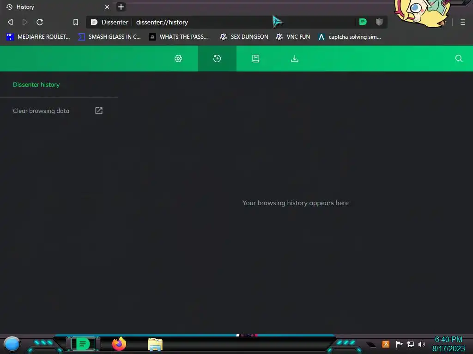Open the Shields icon in address bar
The height and width of the screenshot is (354, 473).
tap(379, 22)
